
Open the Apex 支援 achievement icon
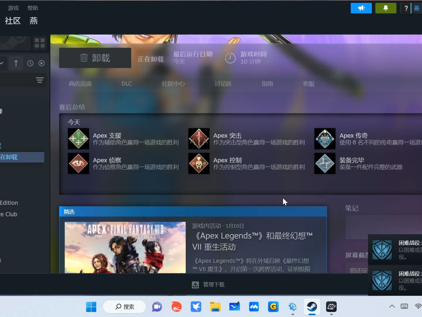point(79,139)
